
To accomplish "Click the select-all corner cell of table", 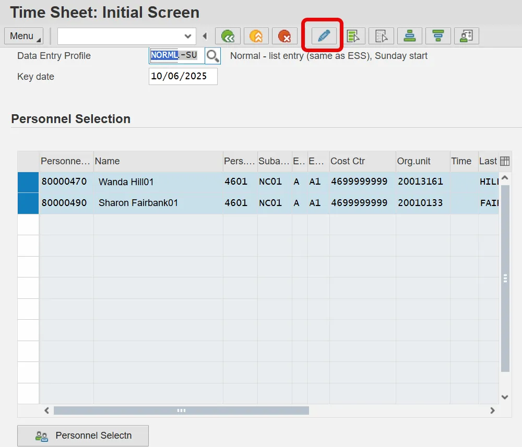I will point(28,161).
